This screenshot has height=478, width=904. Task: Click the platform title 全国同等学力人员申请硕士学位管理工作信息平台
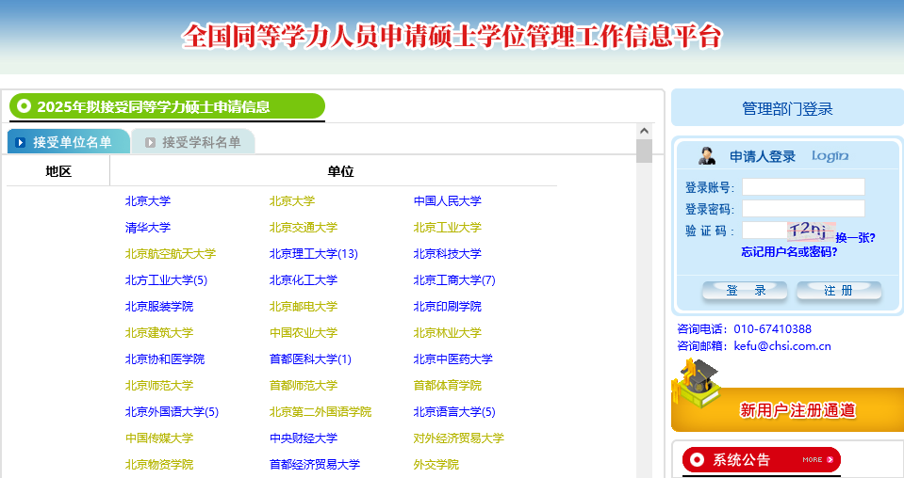452,37
